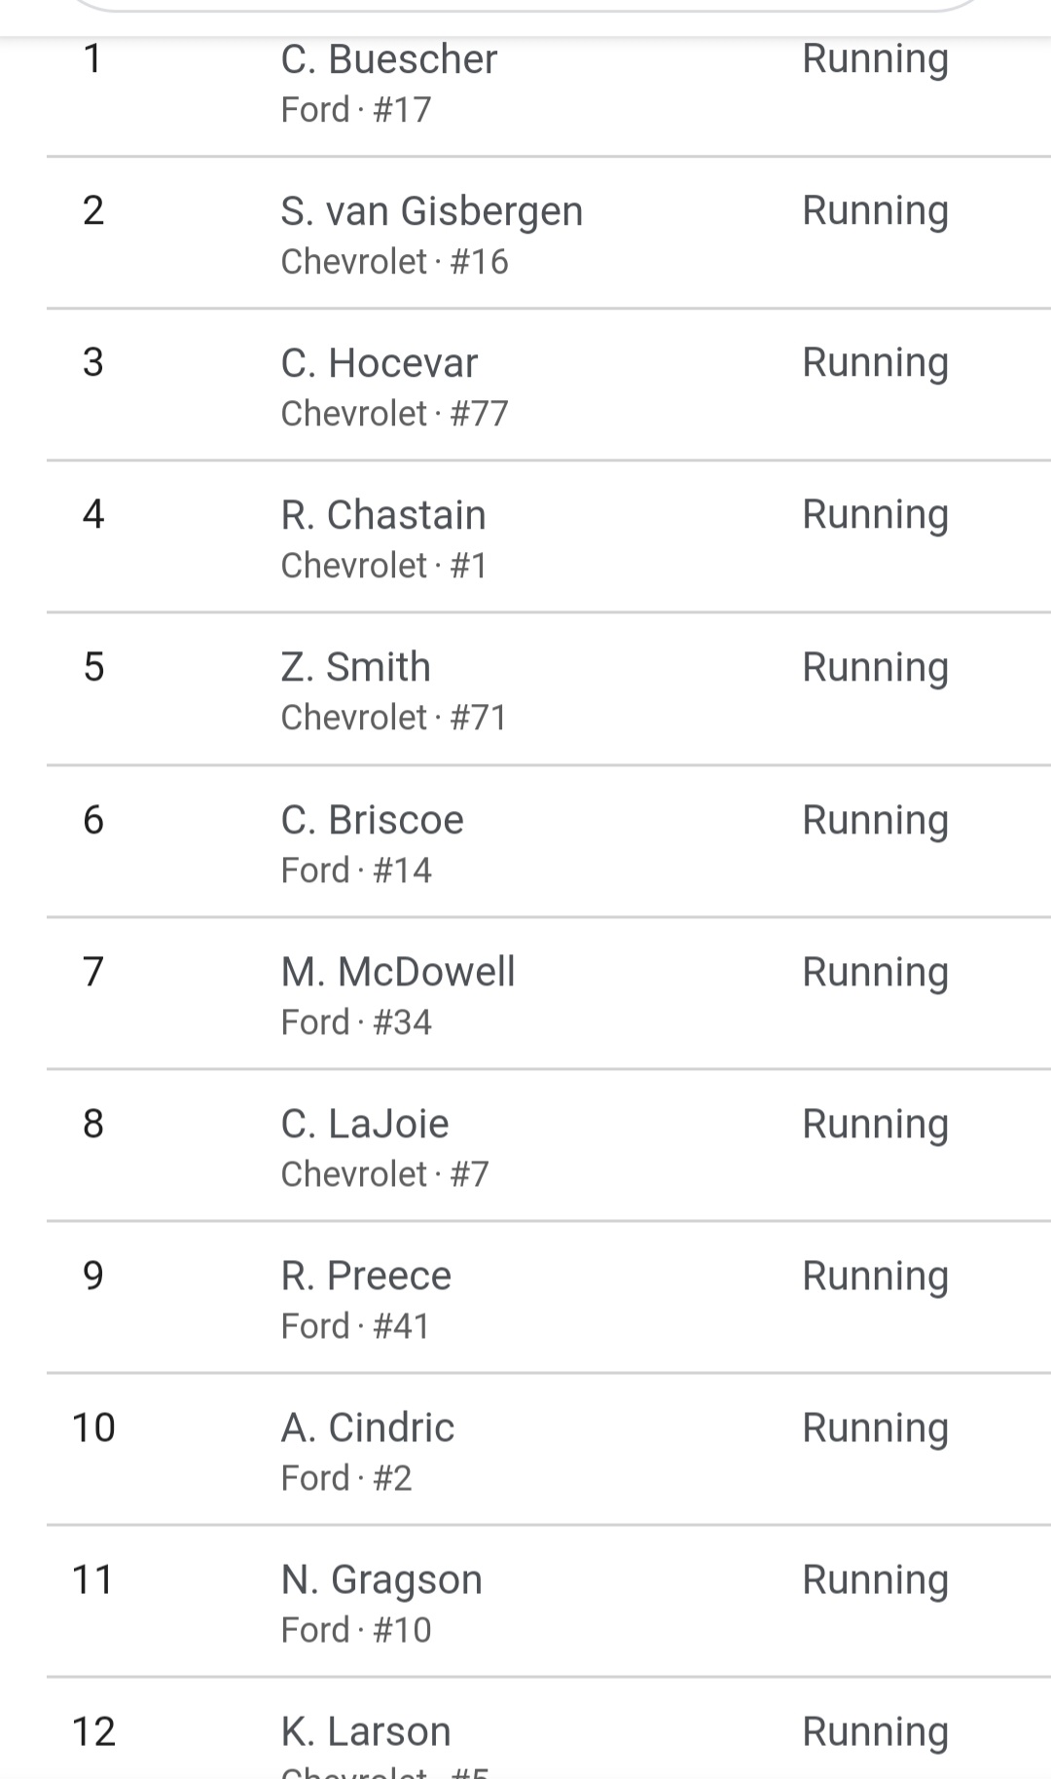
Task: Tap Running status beside Z. Smith
Action: click(875, 668)
